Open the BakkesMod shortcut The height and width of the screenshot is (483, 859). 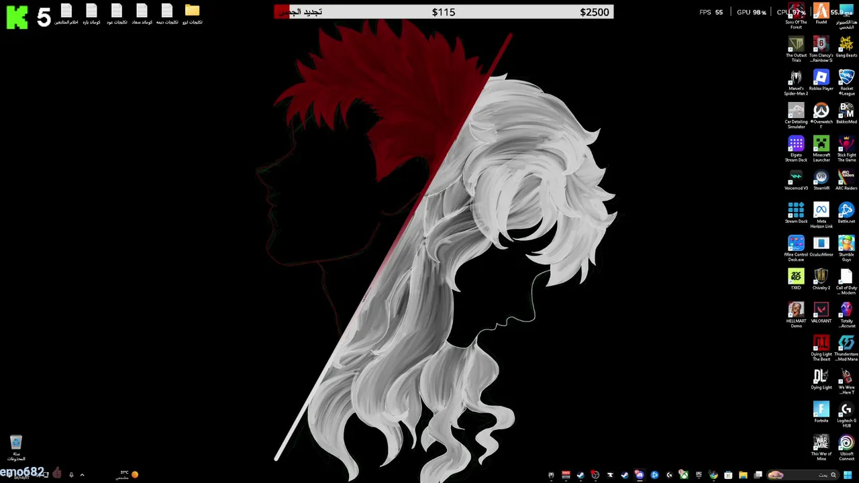[846, 113]
